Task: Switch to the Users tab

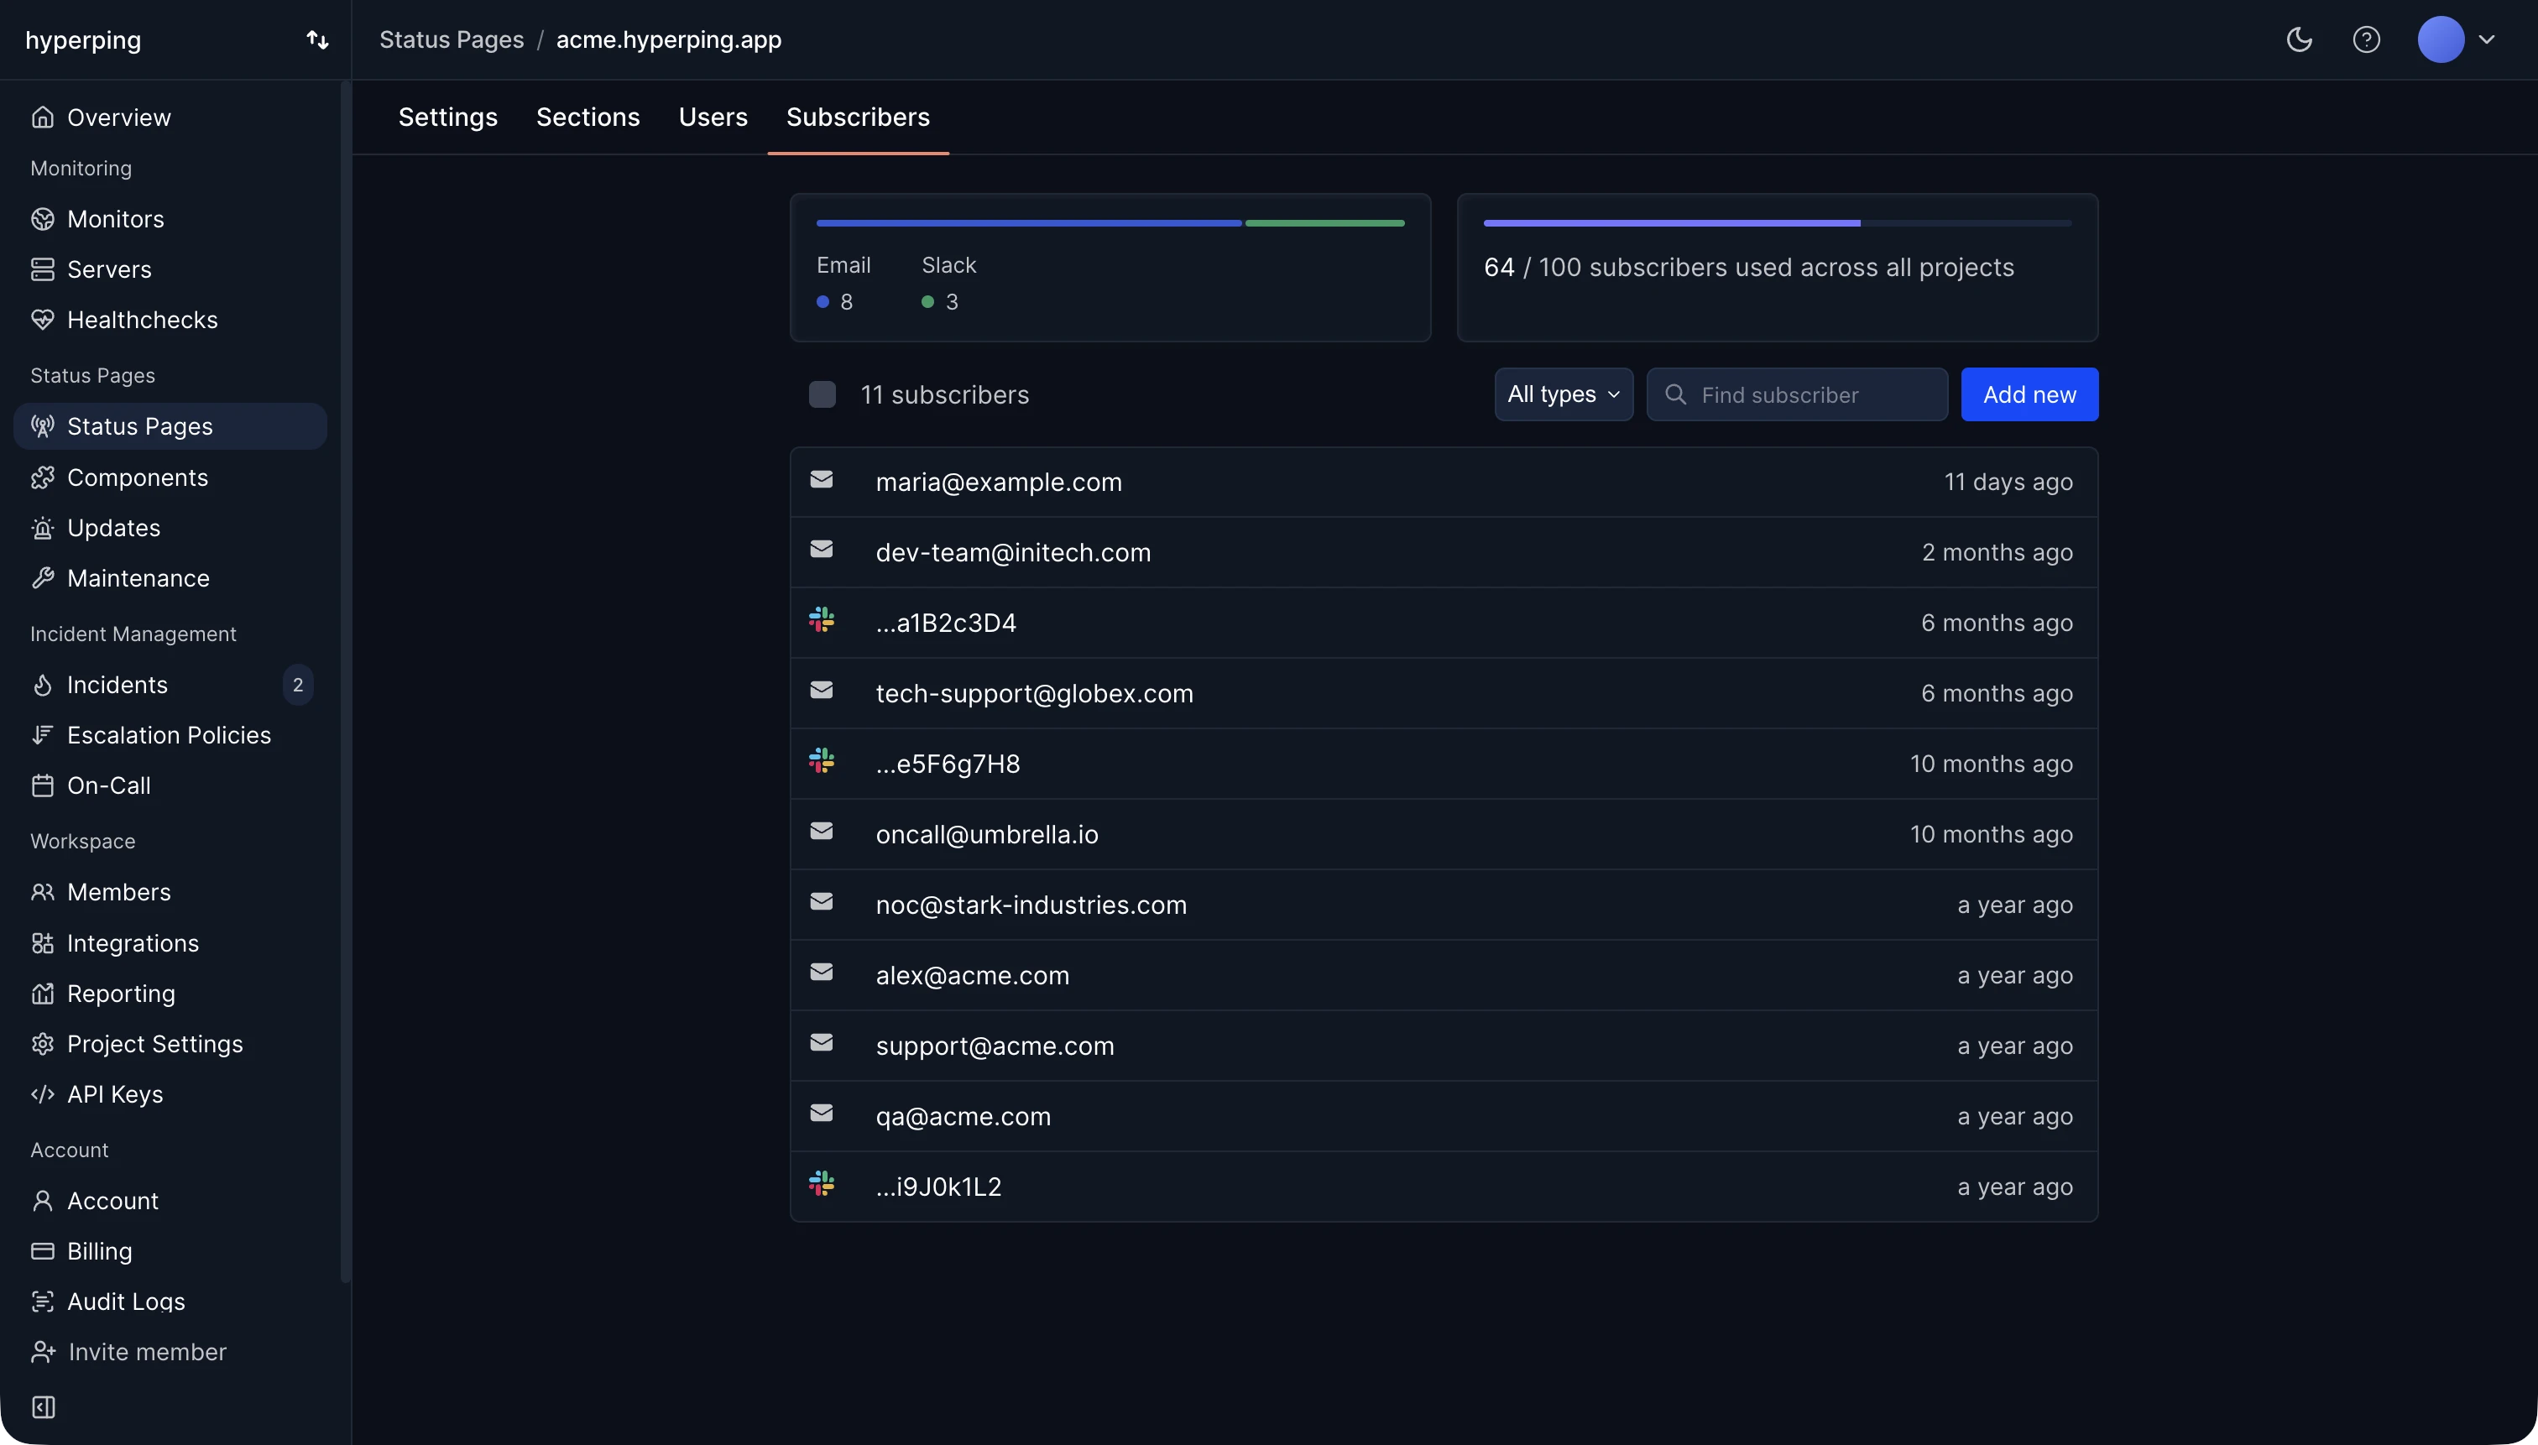Action: (713, 117)
